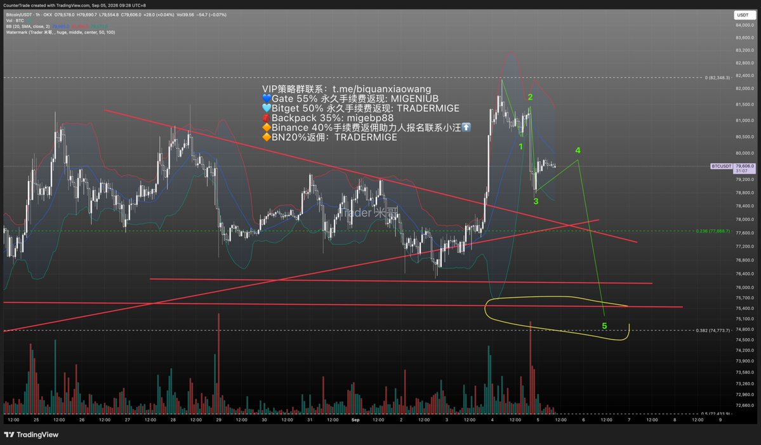Click the 74,800.0 price axis label

coord(744,329)
